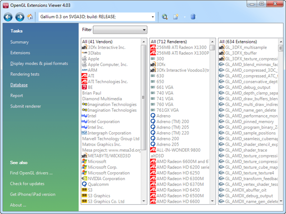Open the Extensions task

[x=20, y=53]
